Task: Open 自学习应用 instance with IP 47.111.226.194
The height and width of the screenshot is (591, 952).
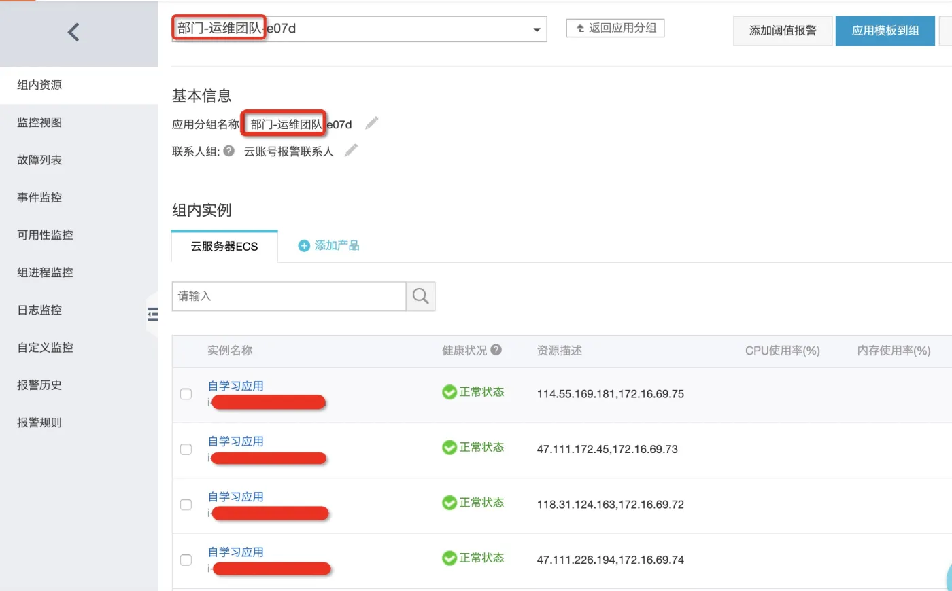Action: [236, 552]
